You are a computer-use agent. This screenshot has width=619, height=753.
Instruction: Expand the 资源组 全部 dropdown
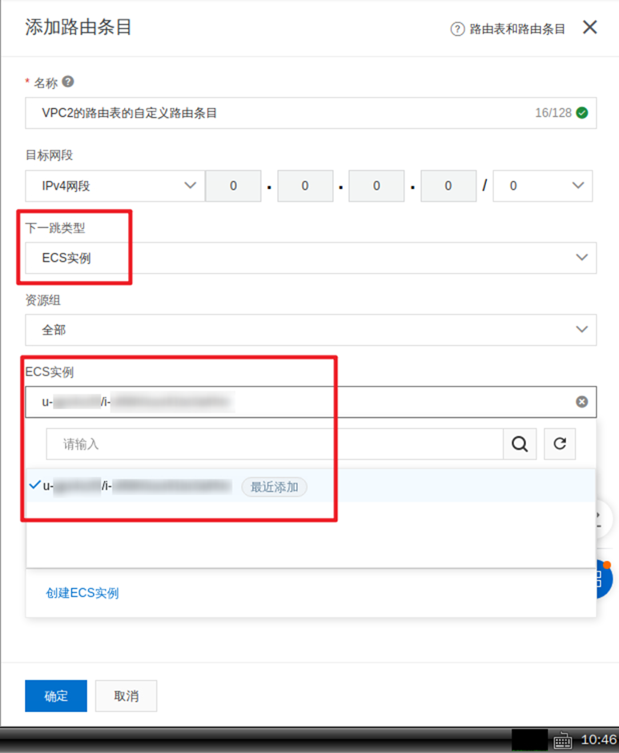coord(311,330)
